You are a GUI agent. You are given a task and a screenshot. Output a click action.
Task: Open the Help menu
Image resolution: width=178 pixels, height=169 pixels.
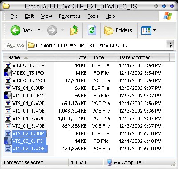(x=110, y=16)
